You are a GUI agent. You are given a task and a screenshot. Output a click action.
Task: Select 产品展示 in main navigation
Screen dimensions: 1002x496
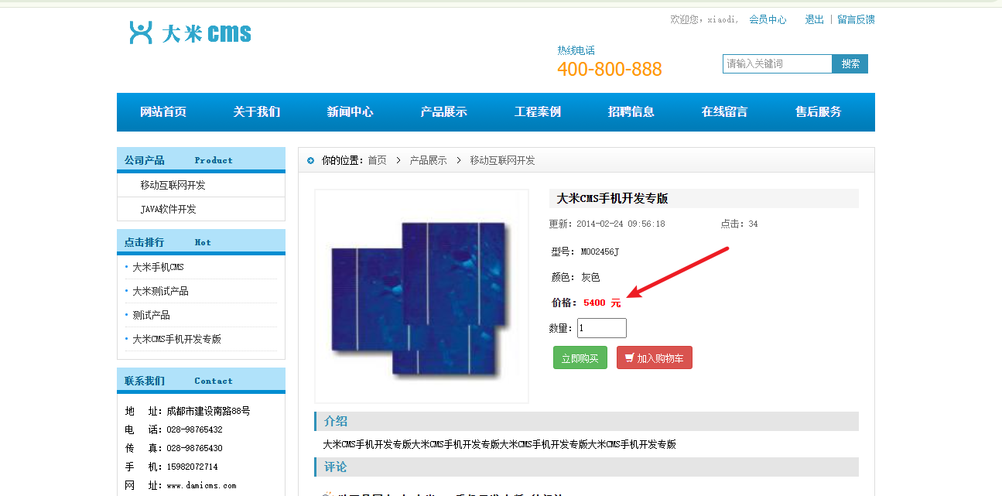[443, 112]
